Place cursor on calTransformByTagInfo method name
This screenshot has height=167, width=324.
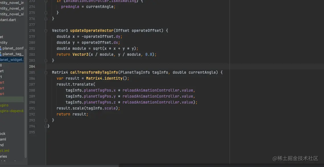click(x=94, y=73)
